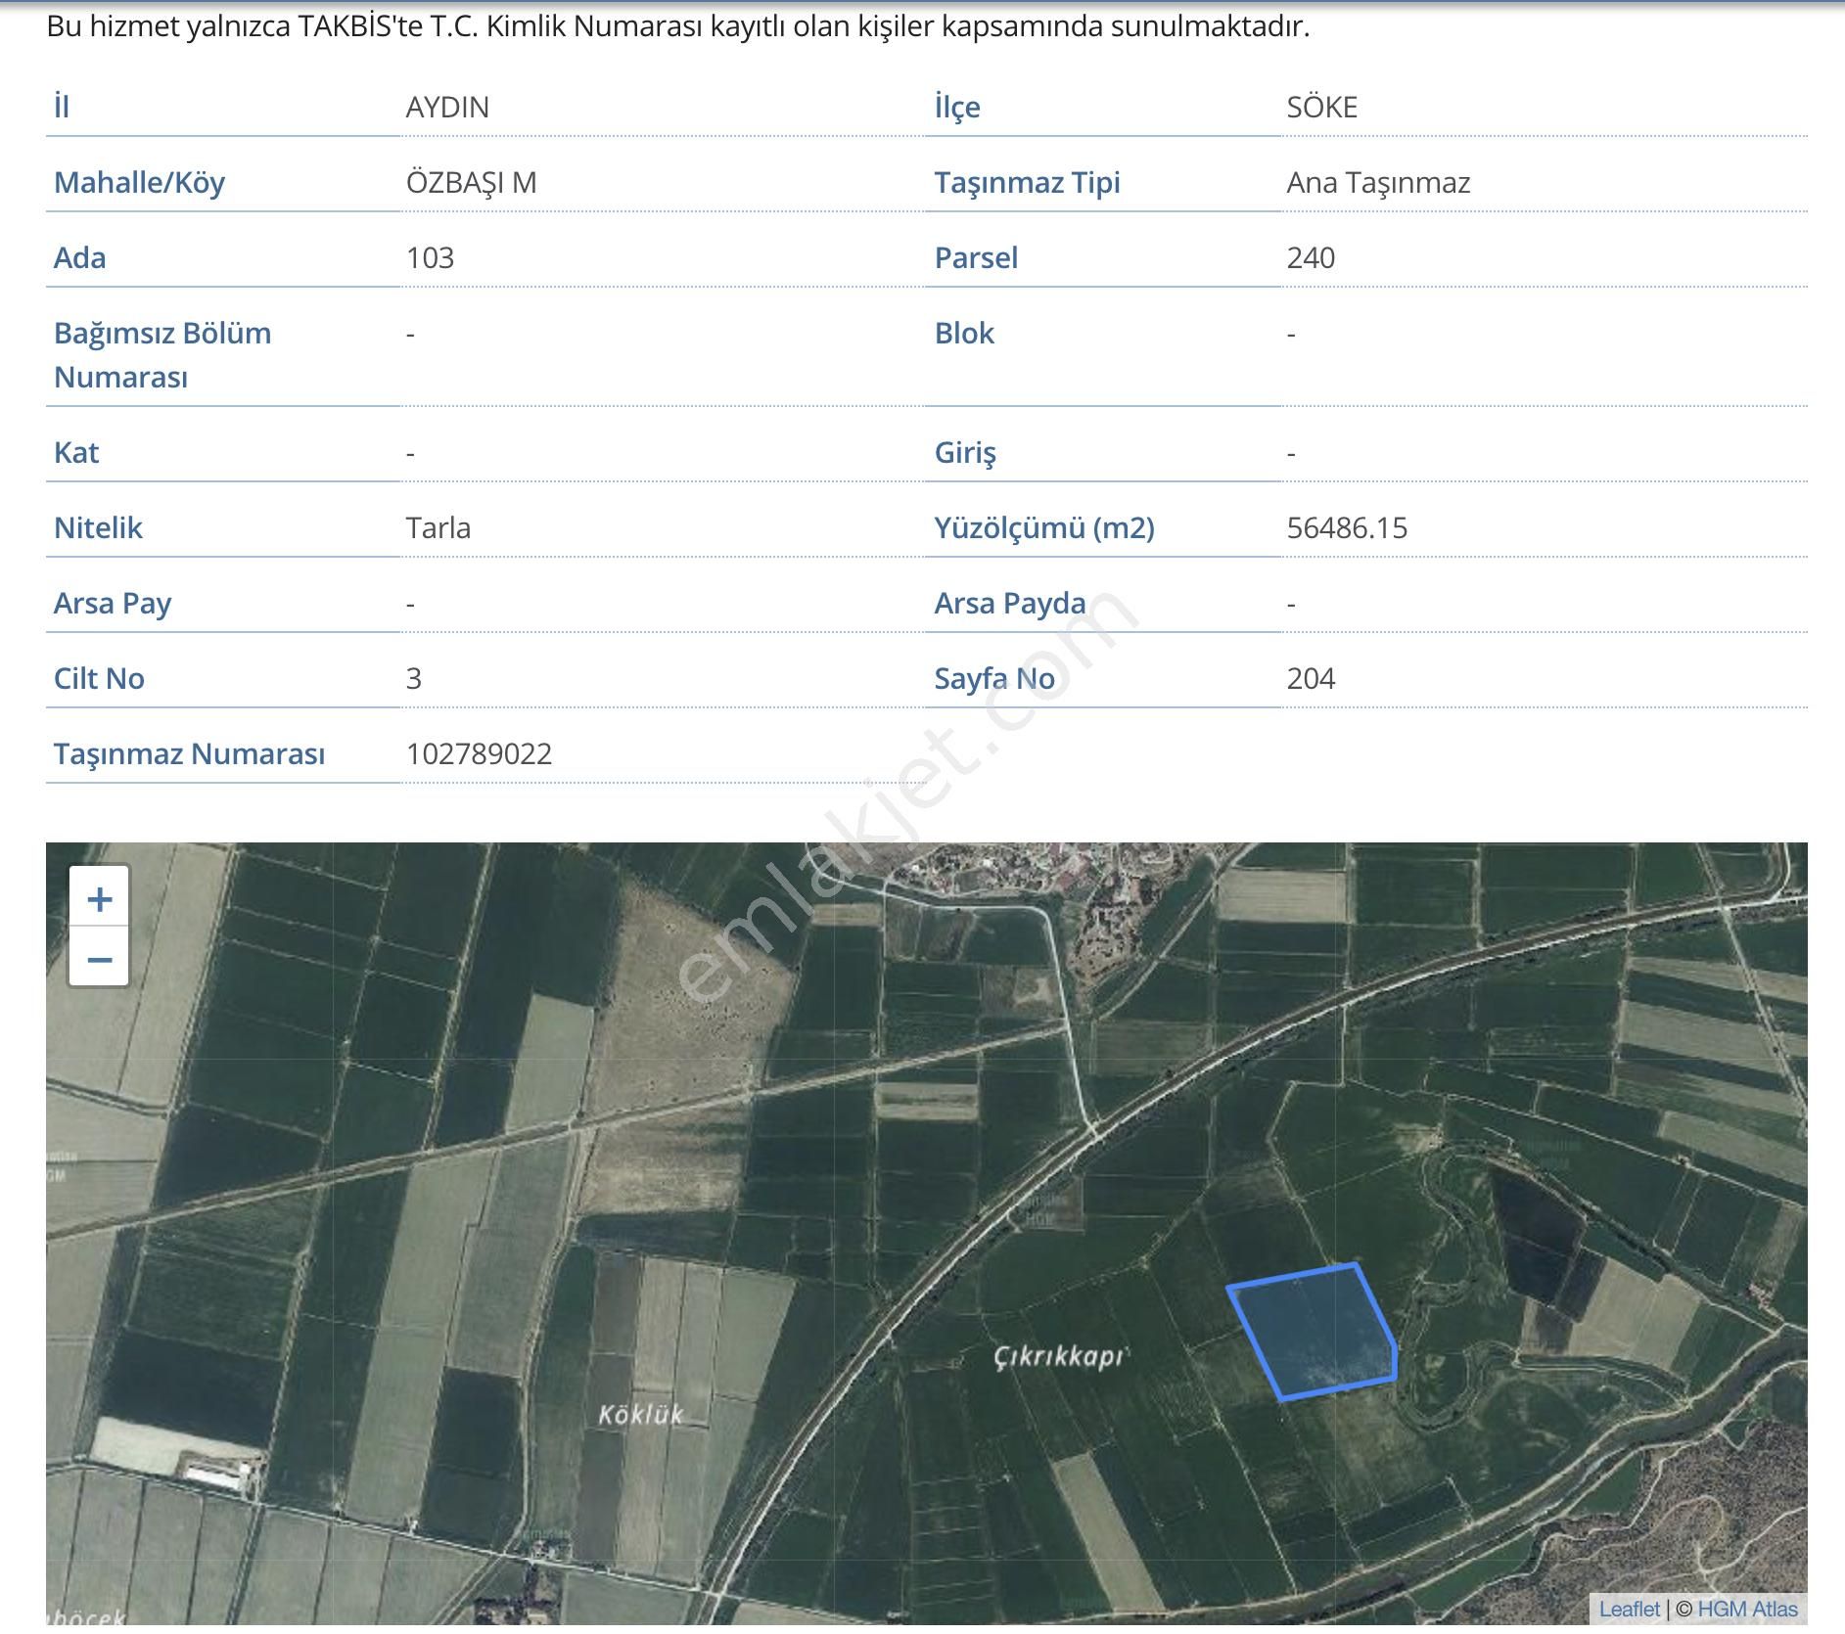Screen dimensions: 1845x1634
Task: Select the Sayfa No value 204
Action: point(1311,678)
